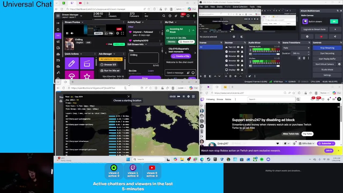Open Aitum Multistream settings gear
This screenshot has height=193, width=343.
(307, 37)
